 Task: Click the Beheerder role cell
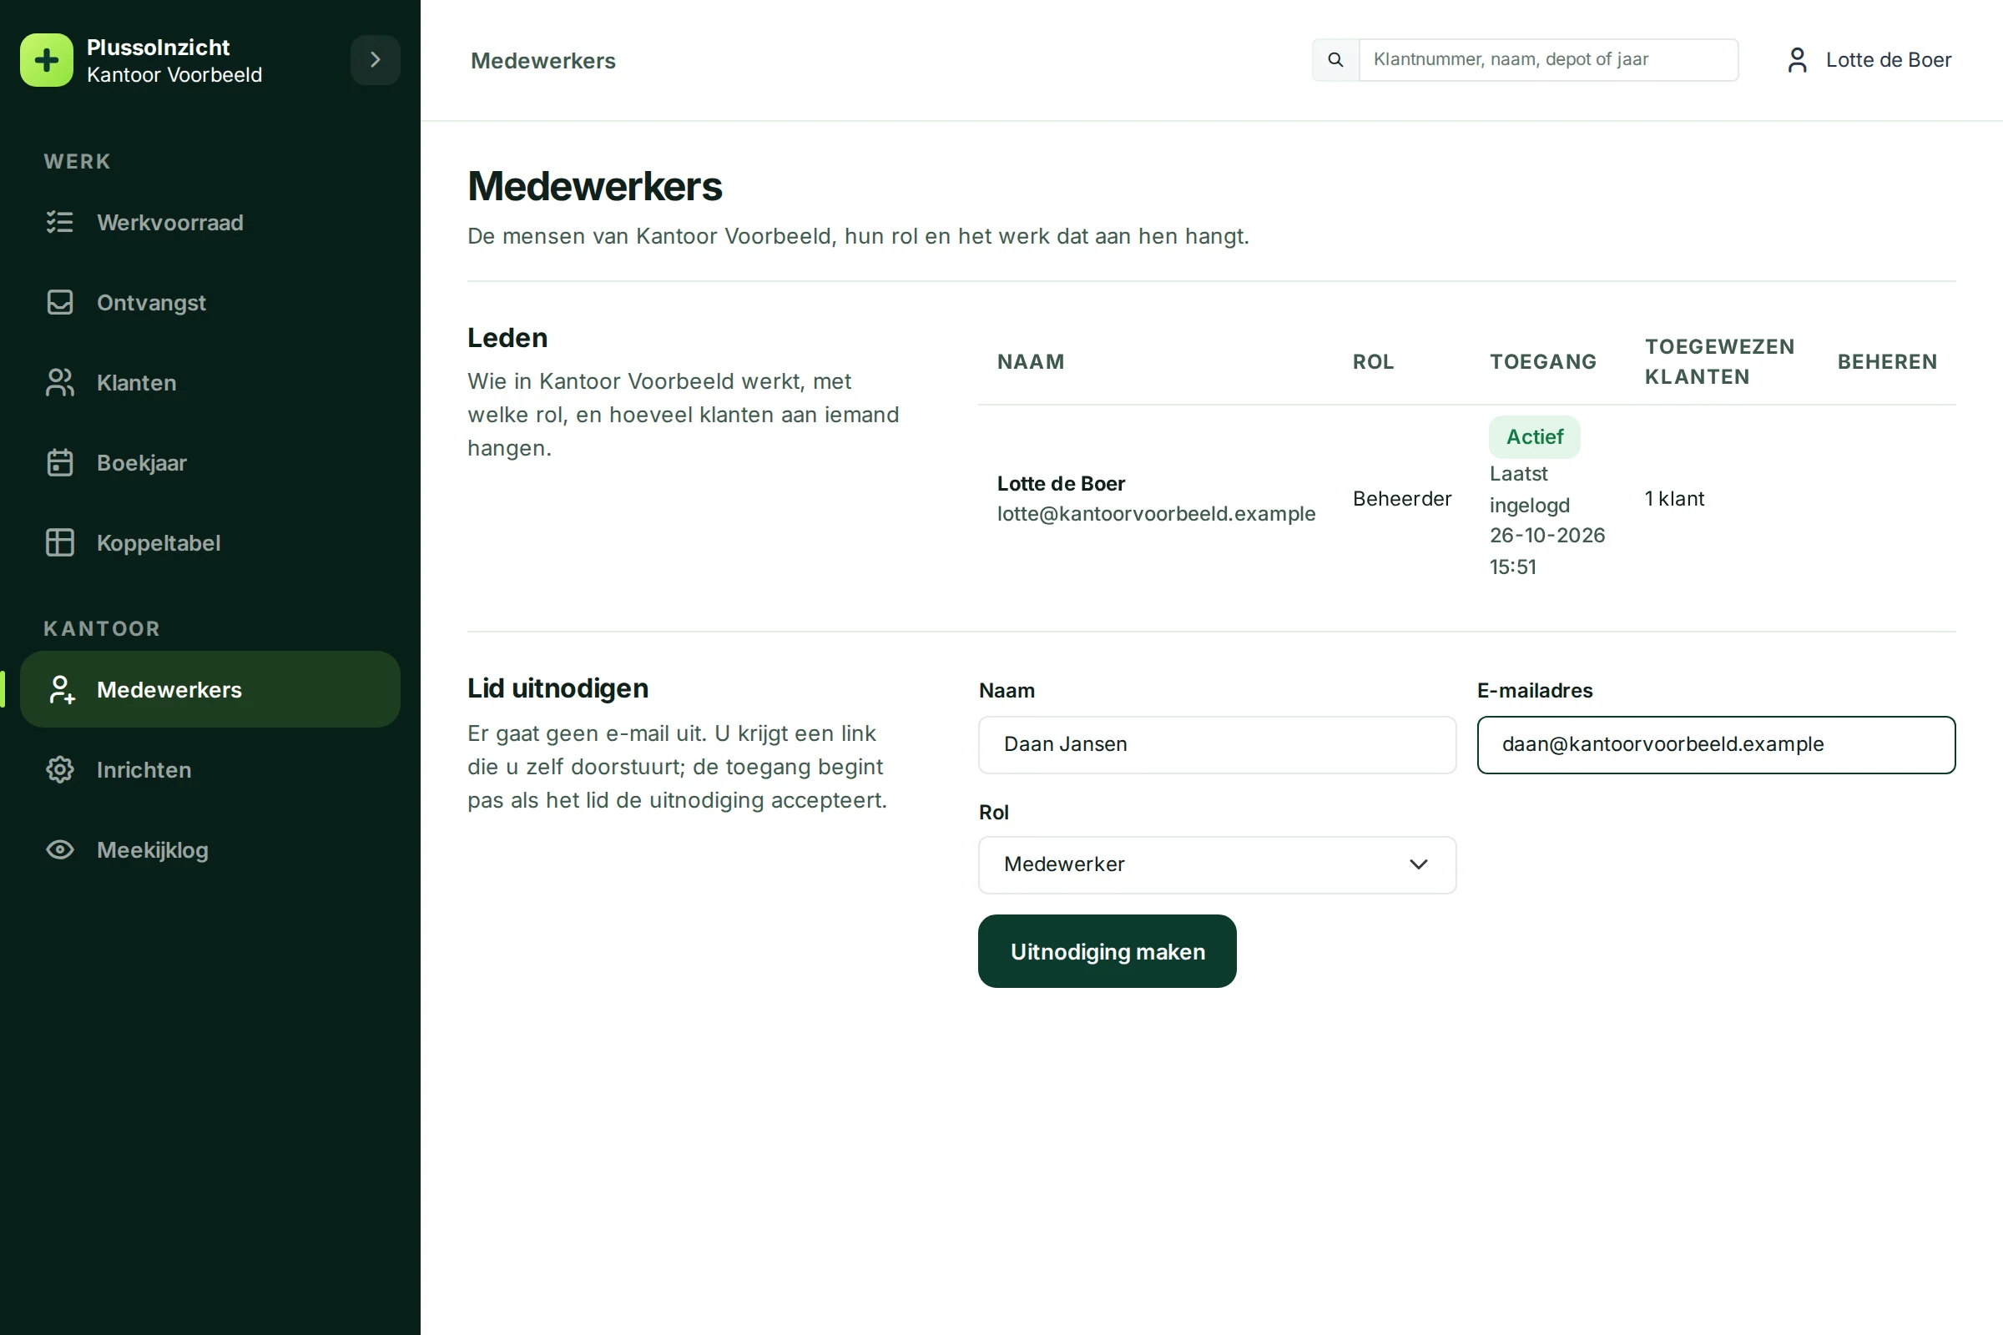click(x=1402, y=499)
